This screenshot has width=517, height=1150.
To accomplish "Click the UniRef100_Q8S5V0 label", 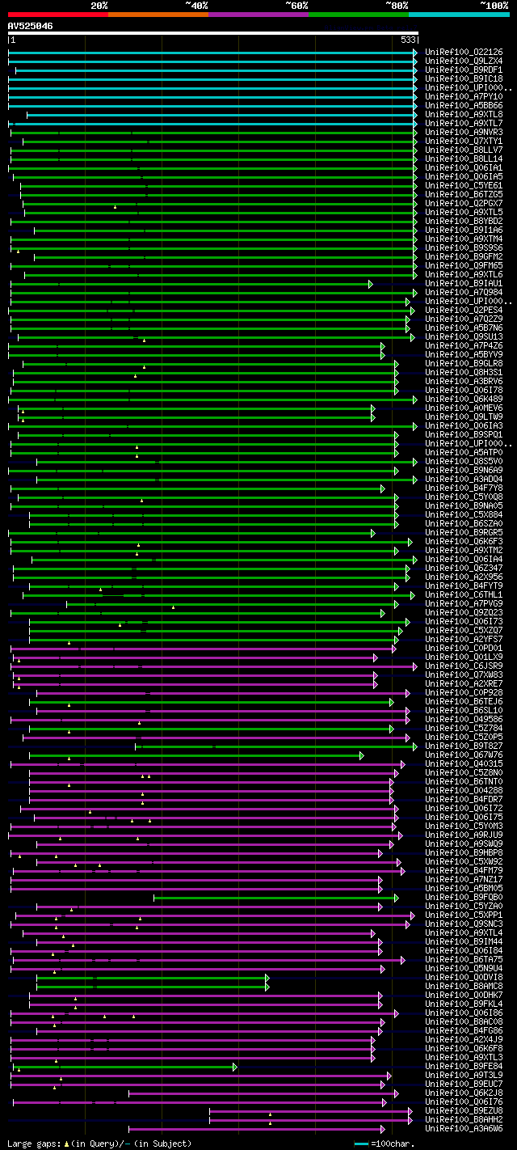I will click(x=464, y=461).
